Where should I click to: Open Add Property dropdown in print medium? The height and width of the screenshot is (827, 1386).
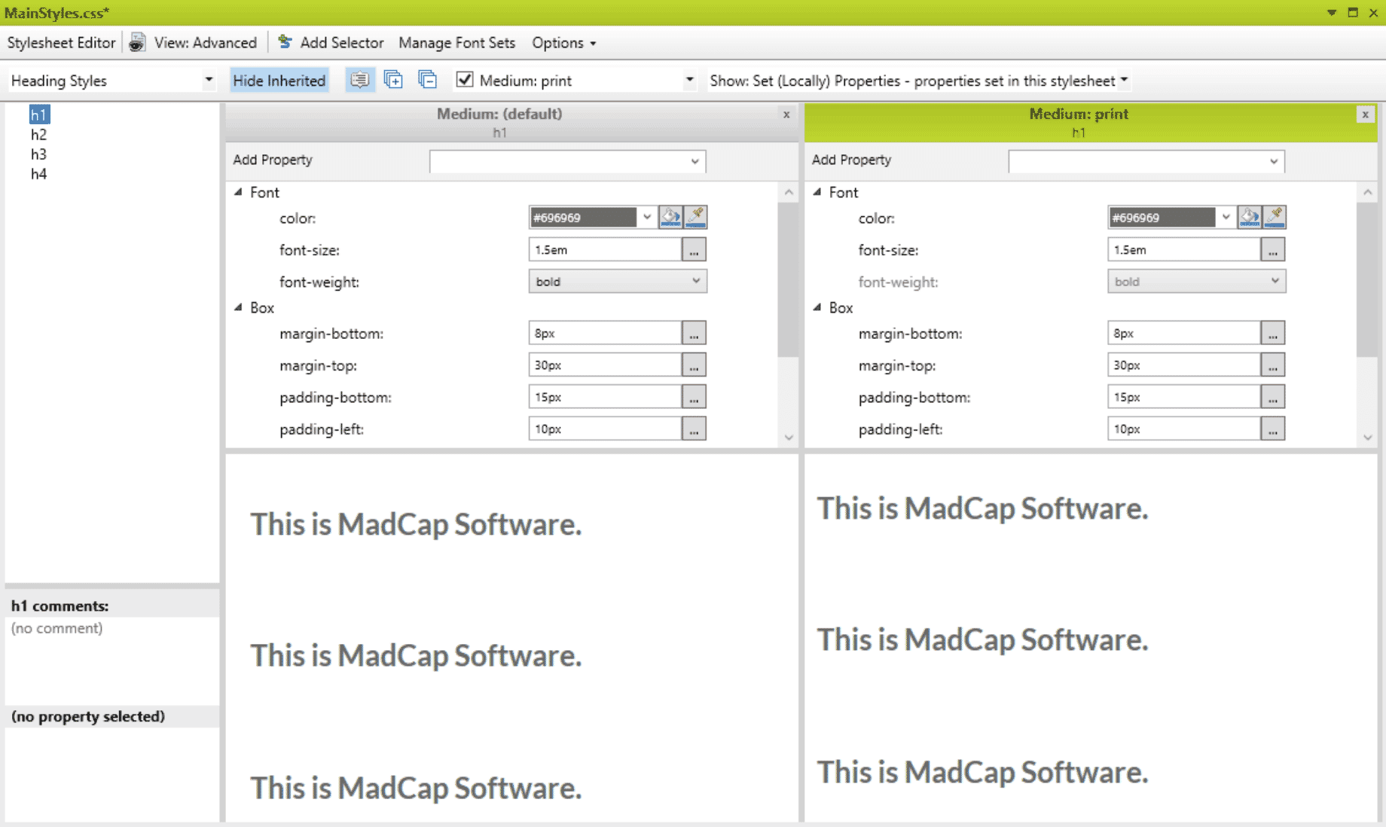click(1273, 161)
